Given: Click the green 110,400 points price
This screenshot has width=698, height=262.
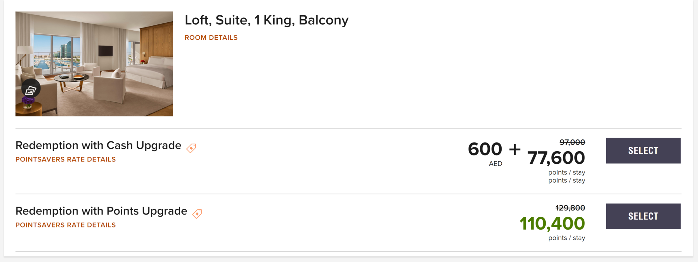Looking at the screenshot, I should [552, 224].
